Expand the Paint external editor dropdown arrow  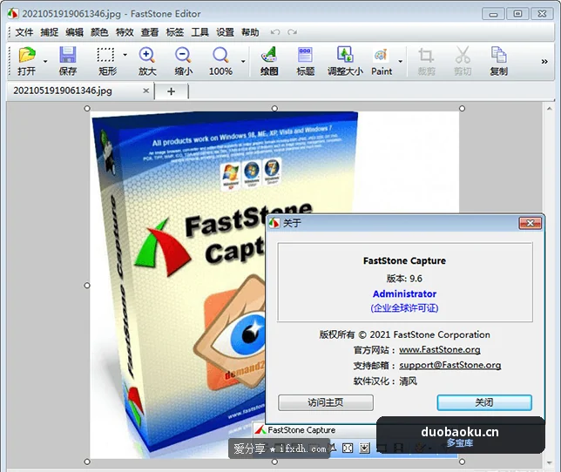[401, 62]
